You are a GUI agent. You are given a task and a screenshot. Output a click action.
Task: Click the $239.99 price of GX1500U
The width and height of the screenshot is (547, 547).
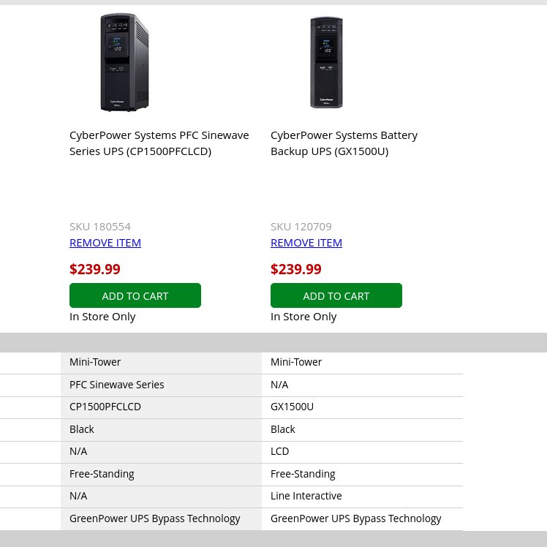click(x=296, y=269)
